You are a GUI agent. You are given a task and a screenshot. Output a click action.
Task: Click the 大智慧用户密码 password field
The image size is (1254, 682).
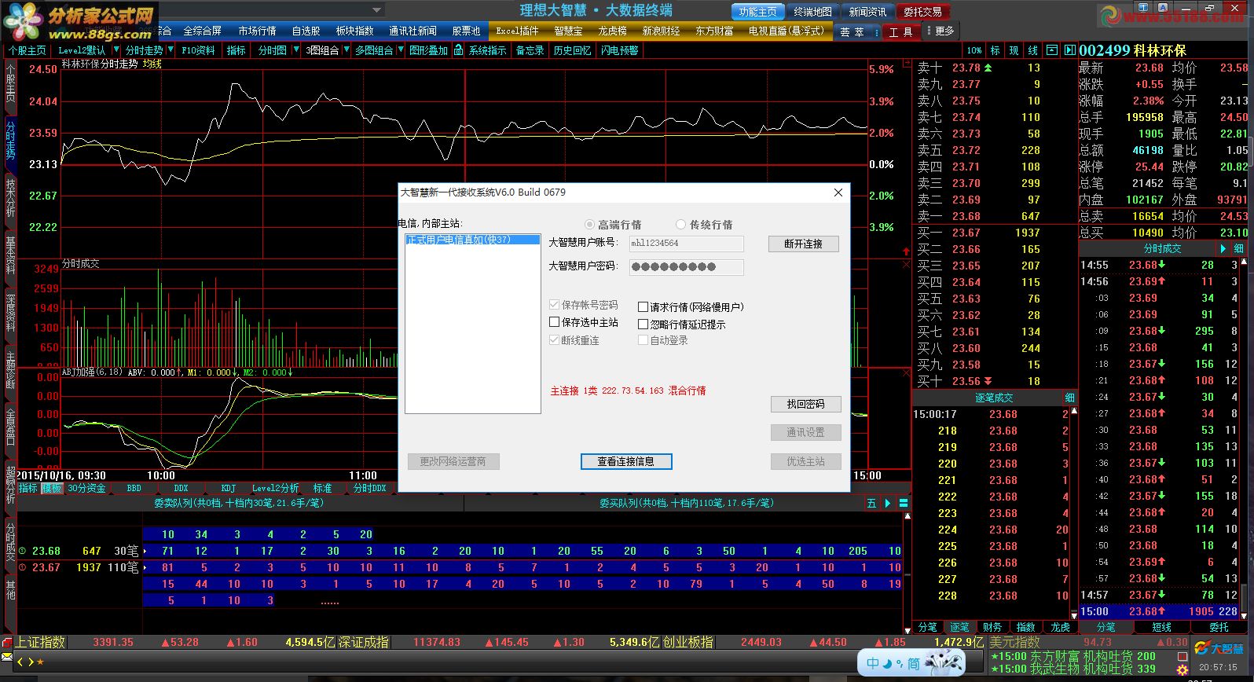pyautogui.click(x=686, y=267)
